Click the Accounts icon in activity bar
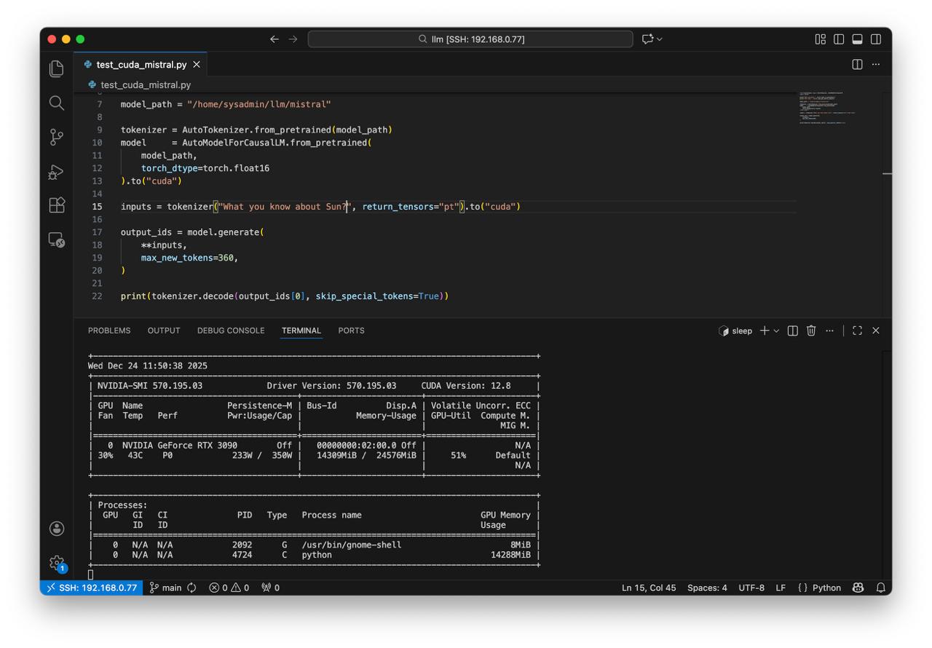932x648 pixels. (x=57, y=529)
